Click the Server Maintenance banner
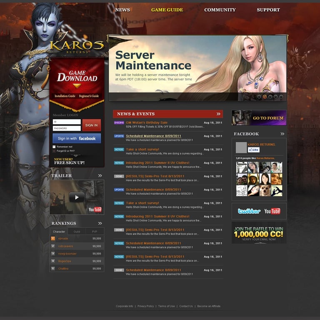This screenshot has height=320, width=320. (197, 68)
